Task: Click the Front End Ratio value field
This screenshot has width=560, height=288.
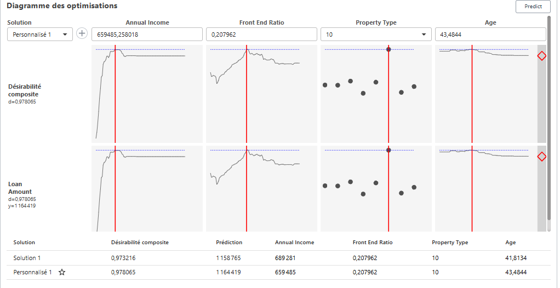Action: (261, 34)
